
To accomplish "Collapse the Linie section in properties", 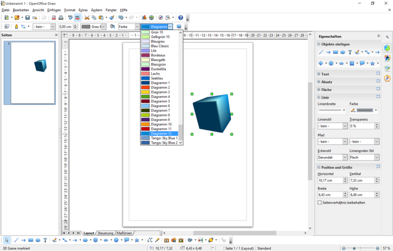I will 319,97.
